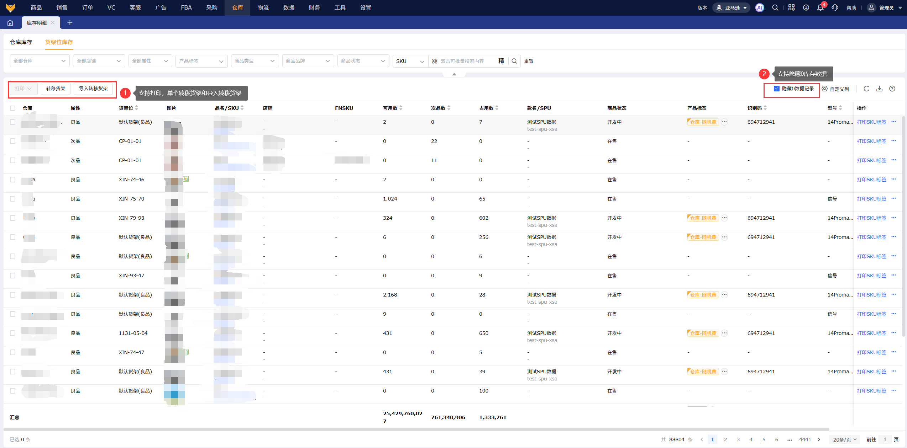Open the apps grid icon in the header
The width and height of the screenshot is (907, 448).
791,8
